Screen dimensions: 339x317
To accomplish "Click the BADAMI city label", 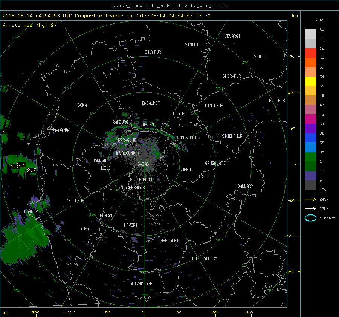I will (x=149, y=124).
